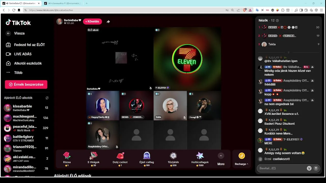Toggle the browser sidebar panel

[x=301, y=10]
